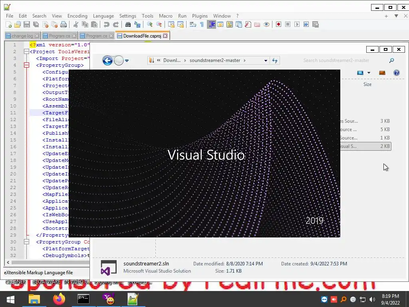Click the Close All toolbar icon

[x=54, y=24]
